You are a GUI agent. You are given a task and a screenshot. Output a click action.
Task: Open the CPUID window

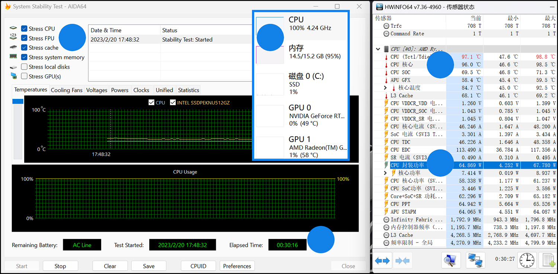tap(198, 266)
